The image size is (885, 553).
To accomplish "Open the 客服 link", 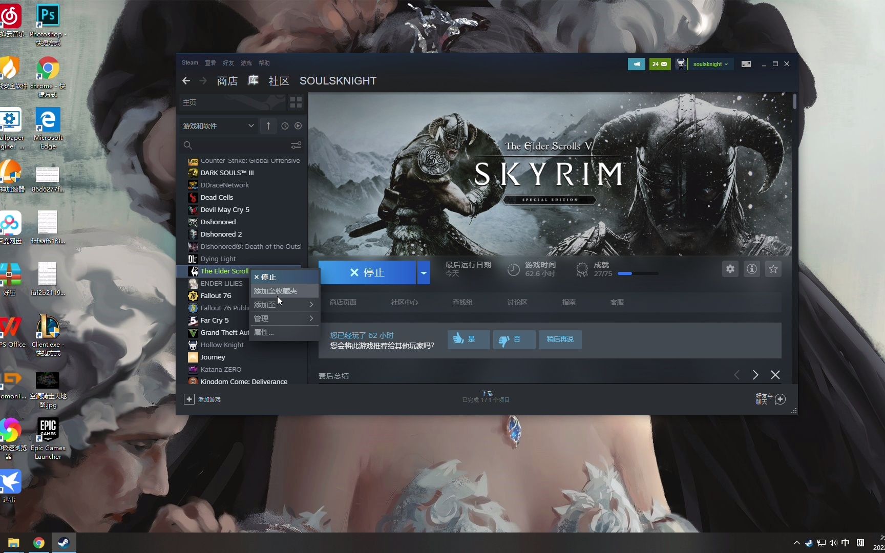I will [617, 303].
